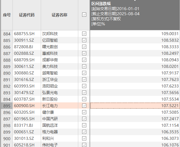
Task: Select code cell 872808.BJ
Action: tap(27, 47)
